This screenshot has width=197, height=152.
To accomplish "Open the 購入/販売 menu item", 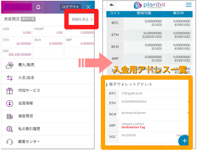I will (x=48, y=65).
